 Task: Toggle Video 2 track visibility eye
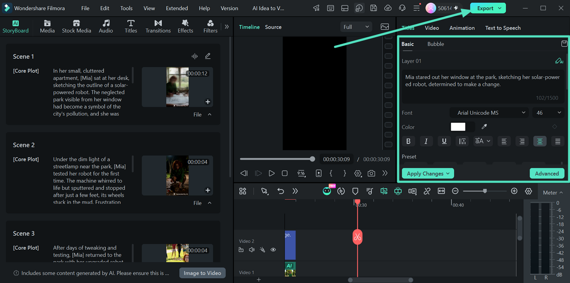click(x=273, y=250)
